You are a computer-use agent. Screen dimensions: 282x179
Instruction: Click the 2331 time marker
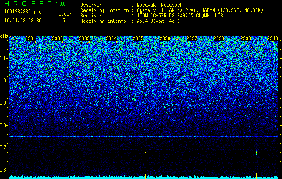point(30,38)
